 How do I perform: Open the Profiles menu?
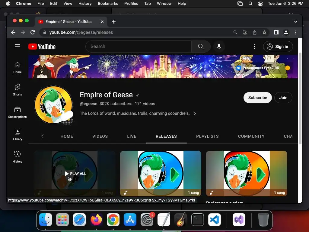[131, 4]
